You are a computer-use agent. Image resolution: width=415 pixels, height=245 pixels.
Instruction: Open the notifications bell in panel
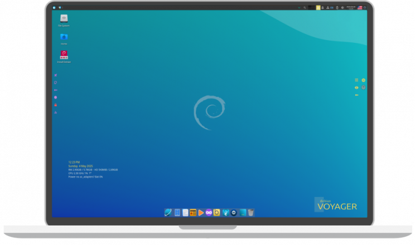coord(322,8)
